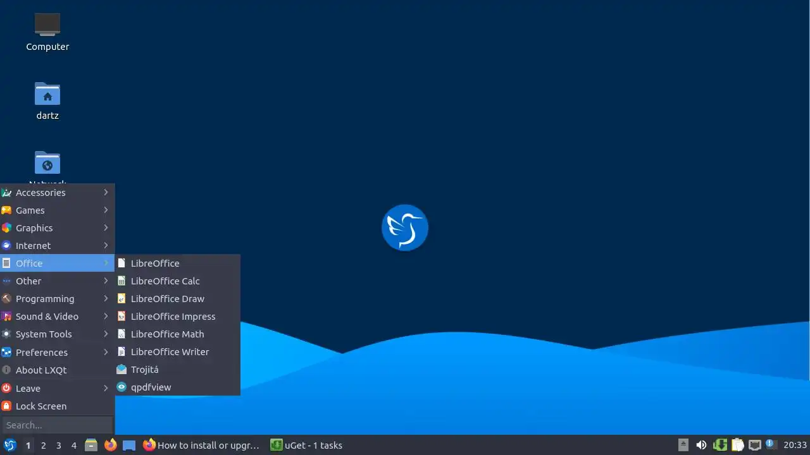Open the Preferences submenu
Viewport: 810px width, 455px height.
click(57, 353)
